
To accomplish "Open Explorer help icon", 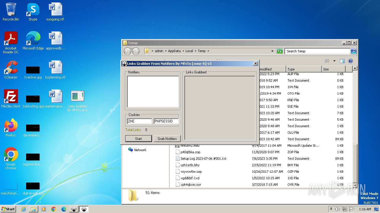I will (x=350, y=61).
